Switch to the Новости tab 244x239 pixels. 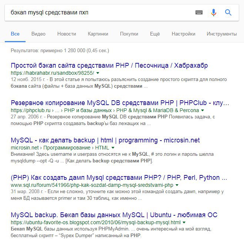[67, 34]
